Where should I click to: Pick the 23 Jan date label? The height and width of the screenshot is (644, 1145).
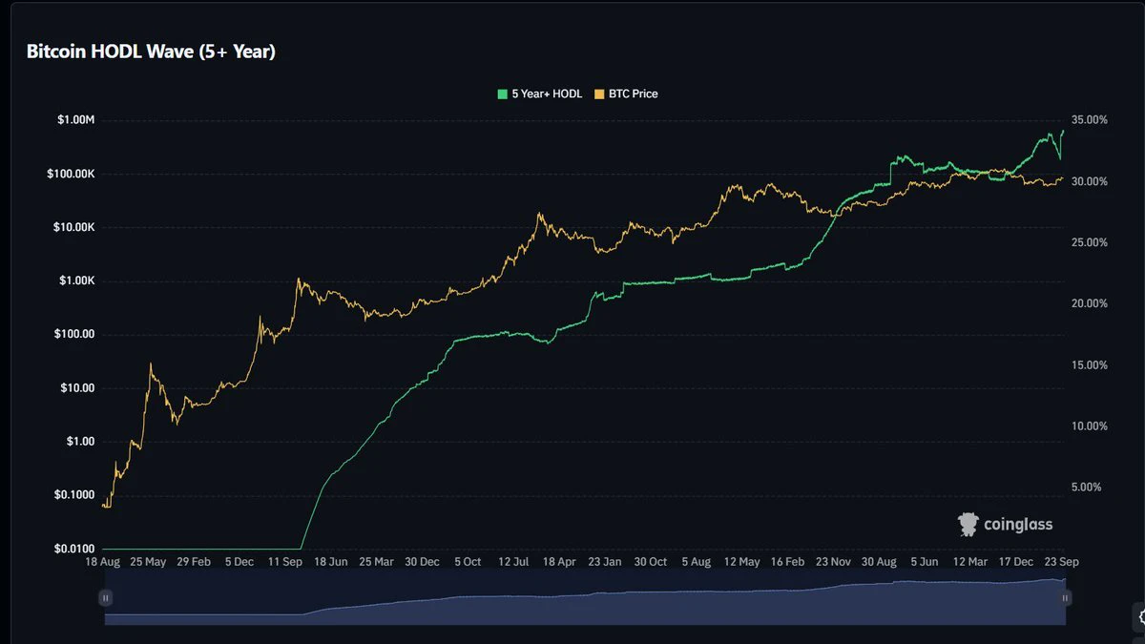[605, 562]
